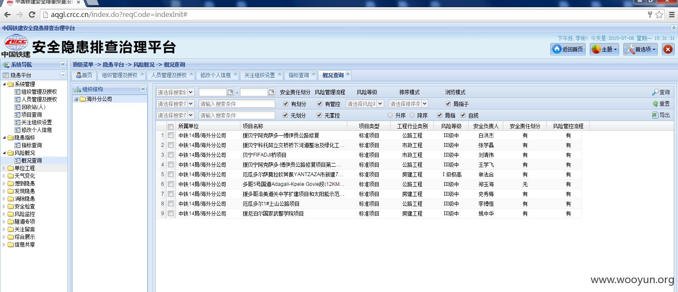The image size is (678, 292).
Task: Switch to the 首页 tab
Action: pyautogui.click(x=84, y=75)
